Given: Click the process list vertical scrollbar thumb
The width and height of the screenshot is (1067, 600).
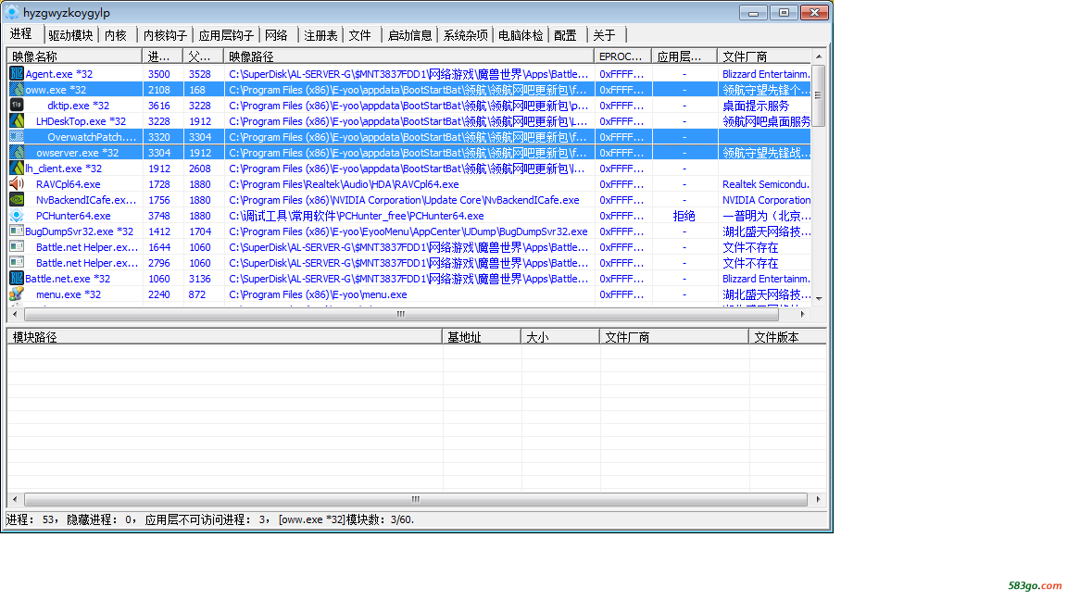Looking at the screenshot, I should coord(819,95).
